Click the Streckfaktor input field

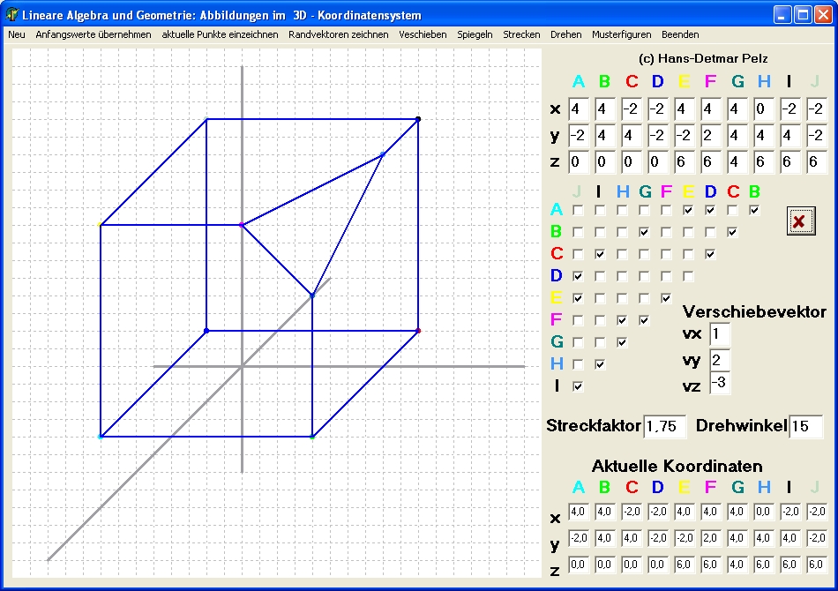664,426
